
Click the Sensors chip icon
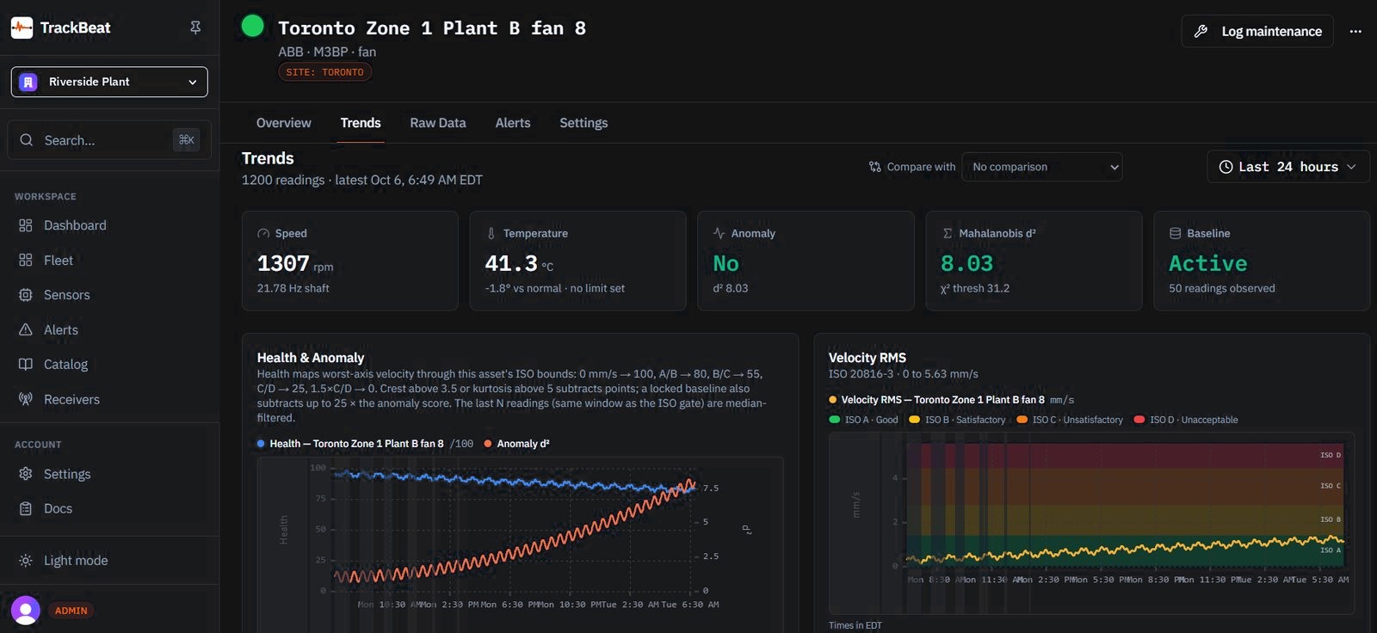26,295
